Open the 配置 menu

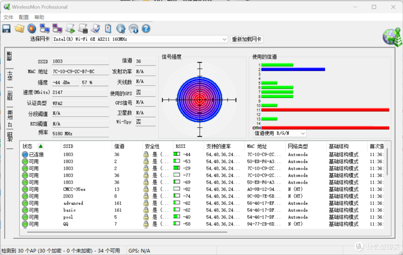pos(24,17)
